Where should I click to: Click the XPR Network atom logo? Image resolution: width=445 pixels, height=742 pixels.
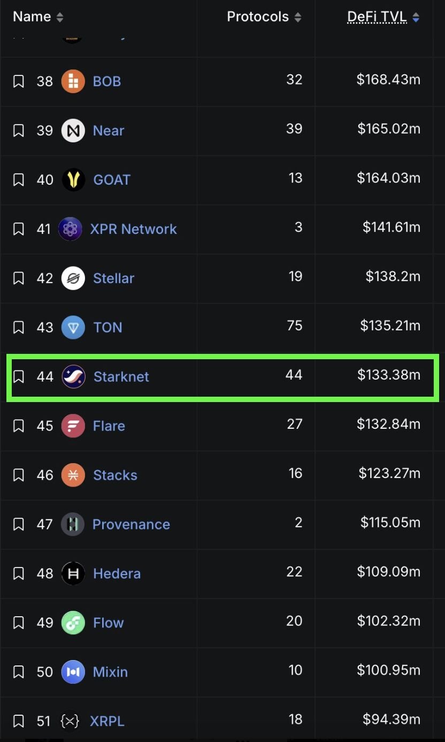pyautogui.click(x=70, y=229)
